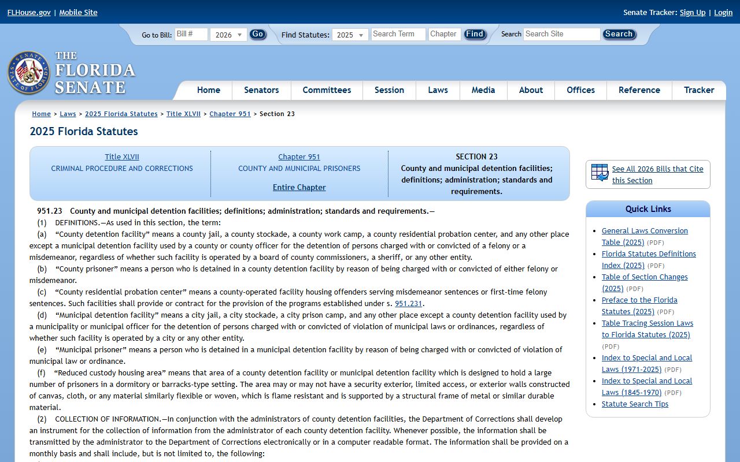Open Chapter 951 link in the section header
Screen dimensions: 740x462
click(299, 157)
